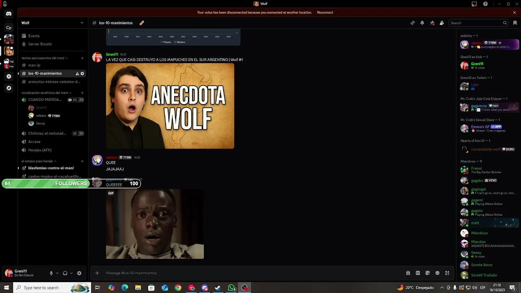The width and height of the screenshot is (521, 293).
Task: Add a server with plus icon
Action: coord(9,76)
